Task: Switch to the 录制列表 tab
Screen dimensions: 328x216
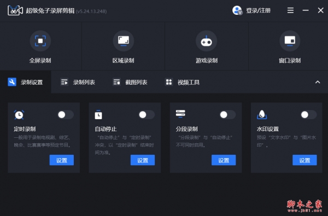Action: [x=78, y=82]
